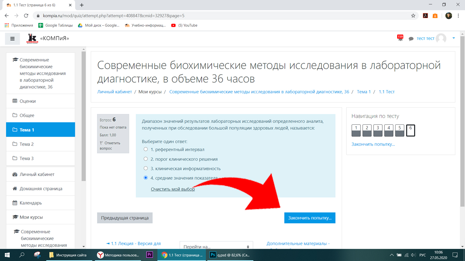Reload the page

pos(26,16)
